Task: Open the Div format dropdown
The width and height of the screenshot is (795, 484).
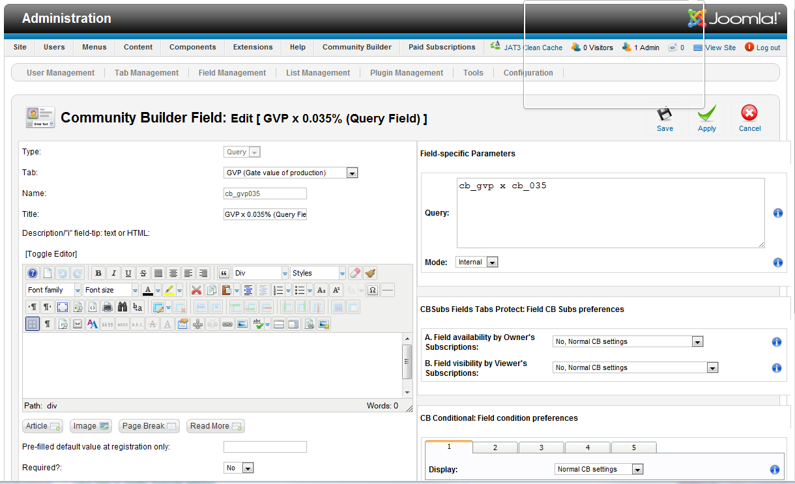Action: [261, 273]
